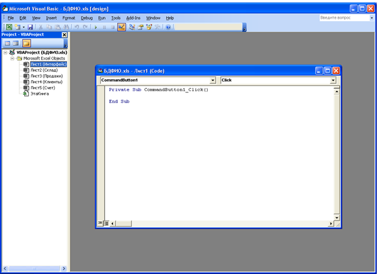Image resolution: width=378 pixels, height=274 pixels.
Task: Click the Break pause icon
Action: point(104,27)
